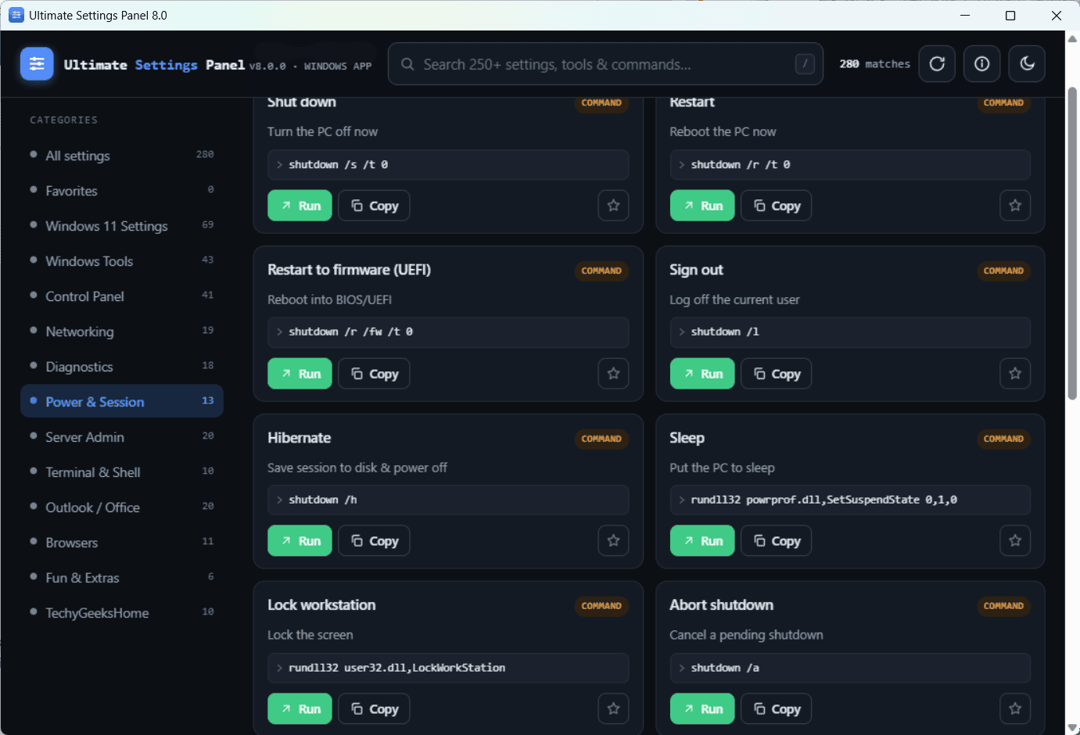Open the info/about icon button
The image size is (1080, 735).
click(x=982, y=64)
